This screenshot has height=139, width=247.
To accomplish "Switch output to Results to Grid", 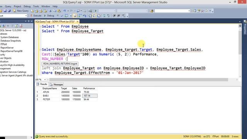I will (x=94, y=15).
